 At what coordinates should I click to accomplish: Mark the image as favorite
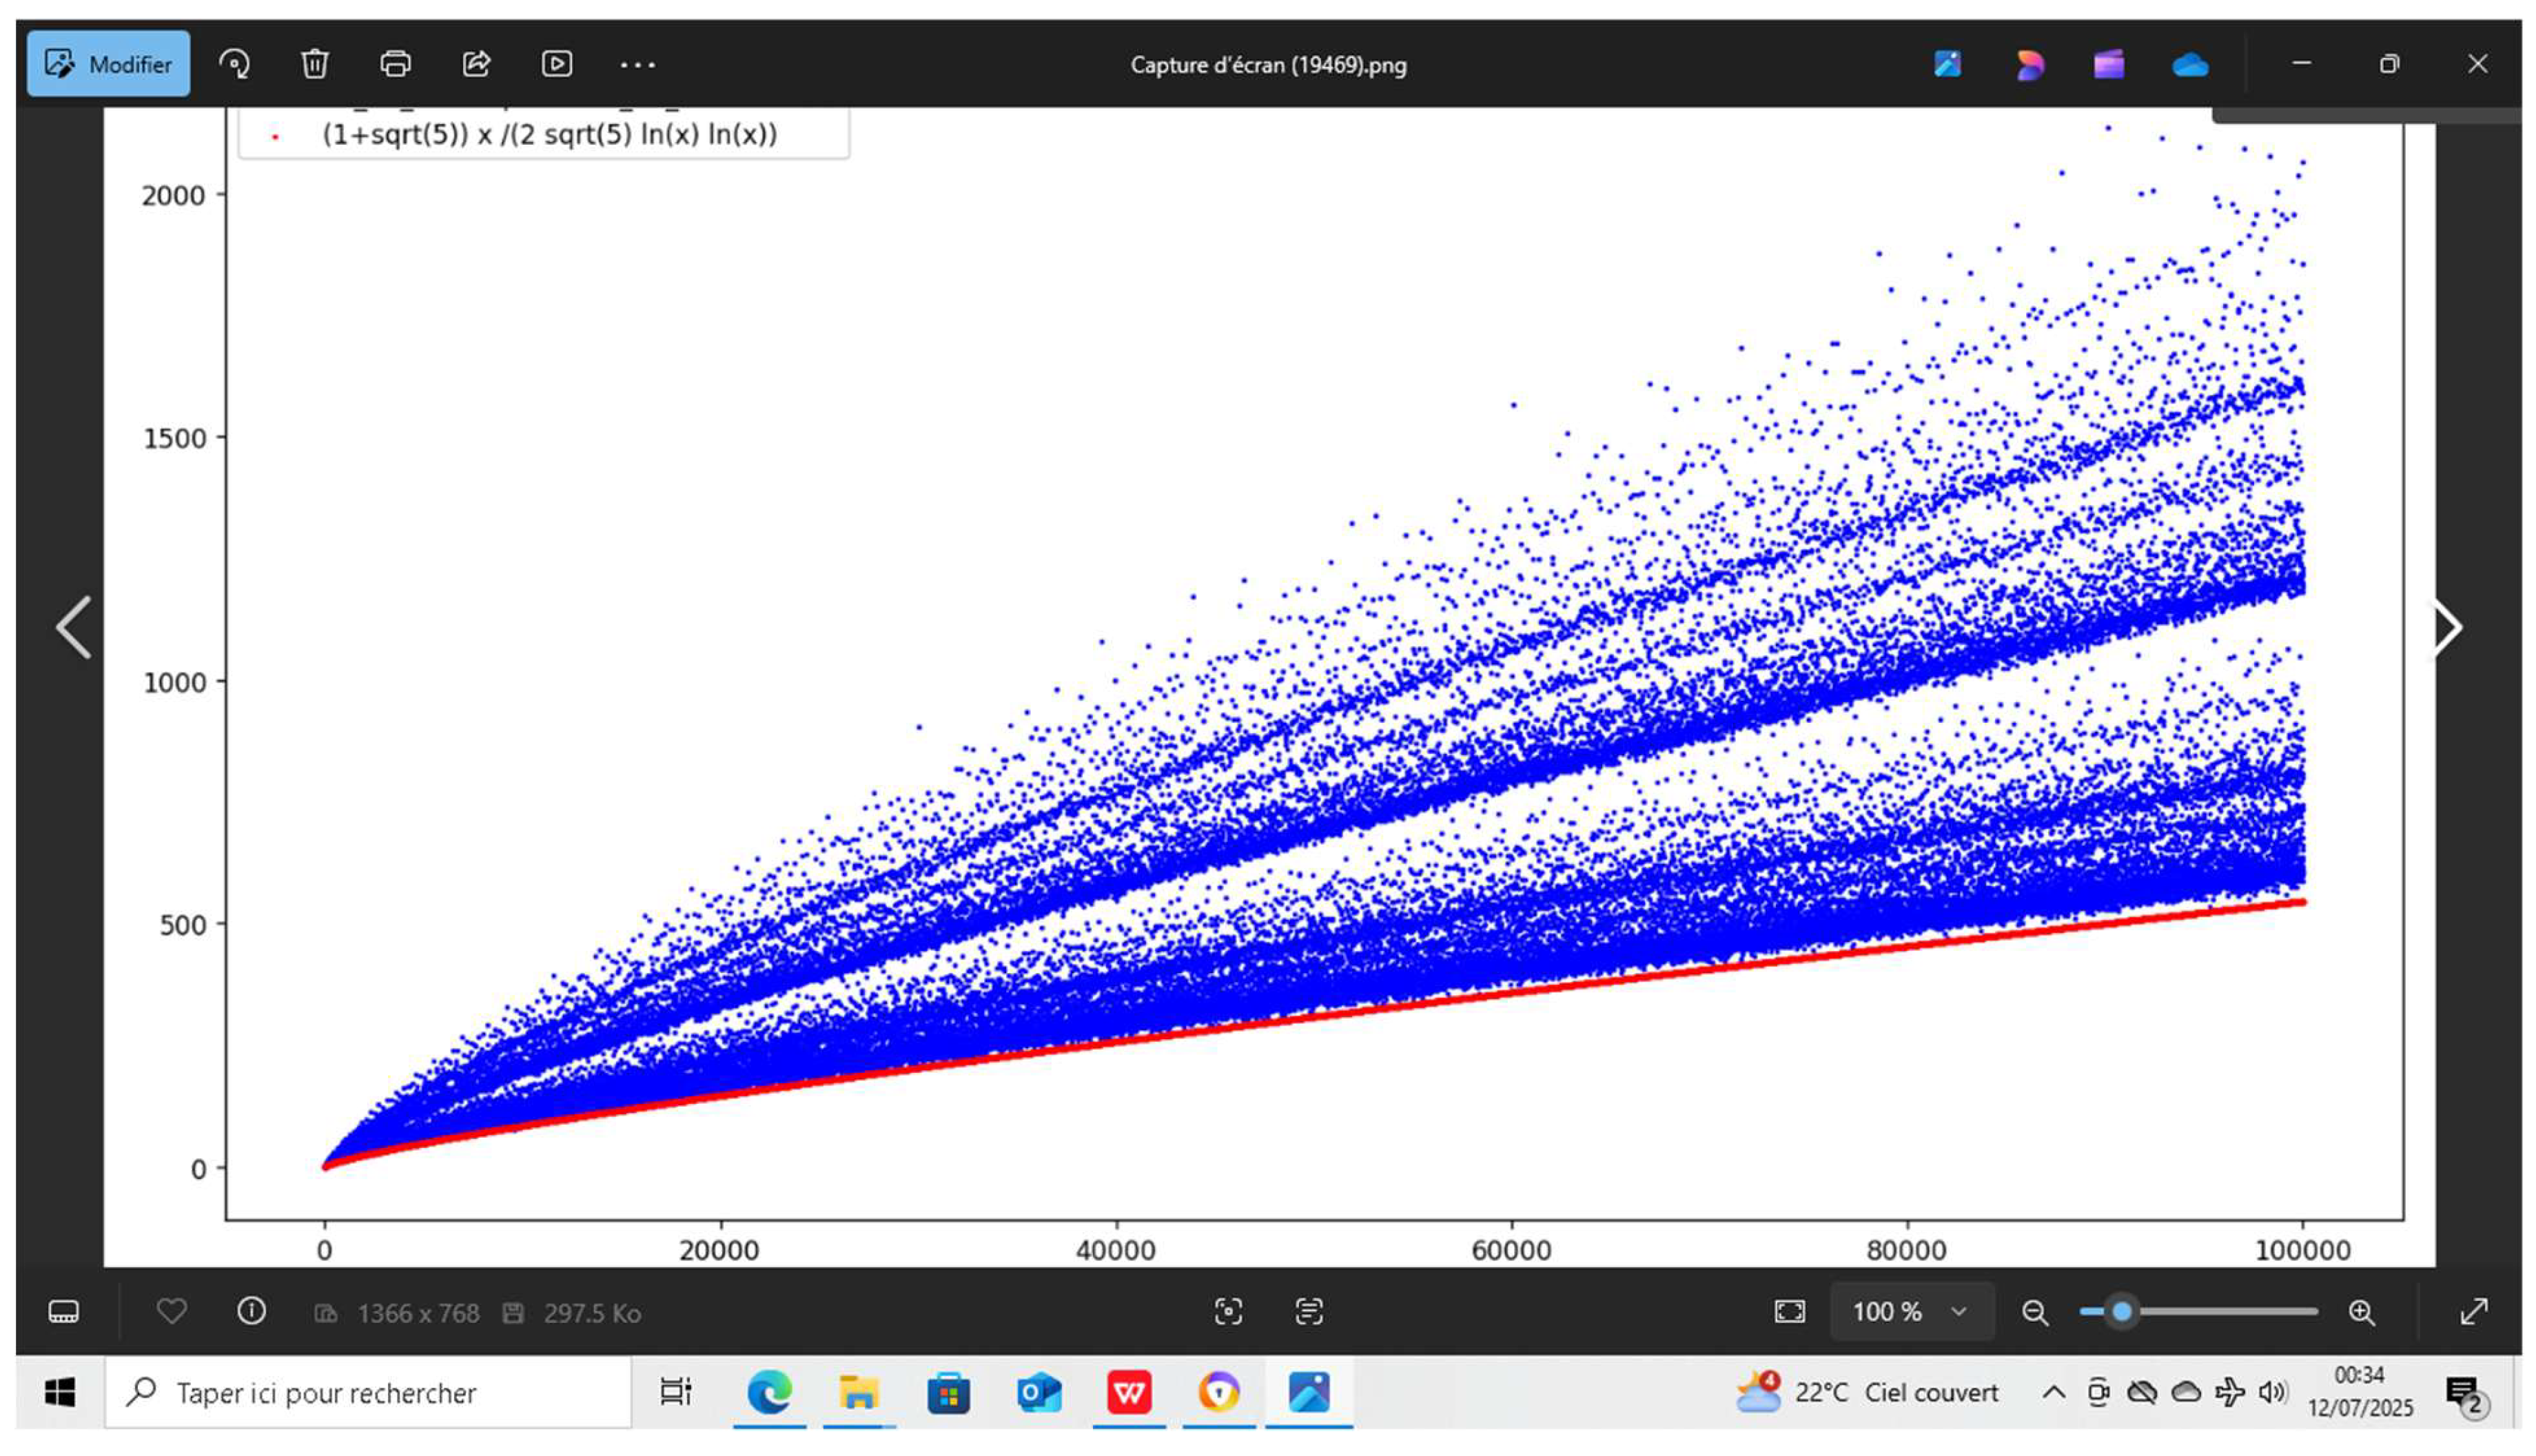[x=171, y=1311]
